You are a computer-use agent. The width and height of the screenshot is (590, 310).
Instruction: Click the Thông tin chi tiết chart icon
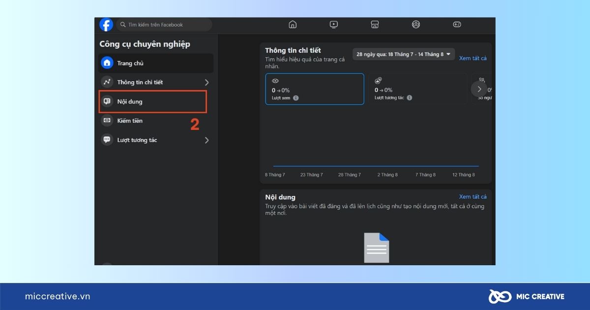107,82
